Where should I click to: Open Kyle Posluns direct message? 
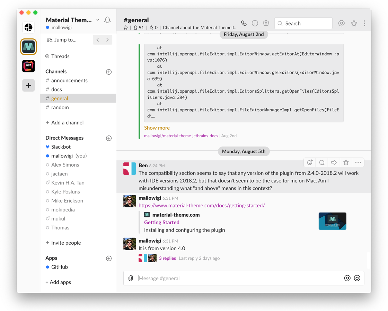(x=78, y=191)
